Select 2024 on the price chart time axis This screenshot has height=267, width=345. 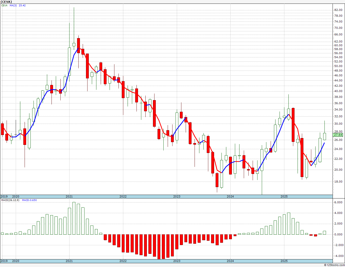[230, 196]
